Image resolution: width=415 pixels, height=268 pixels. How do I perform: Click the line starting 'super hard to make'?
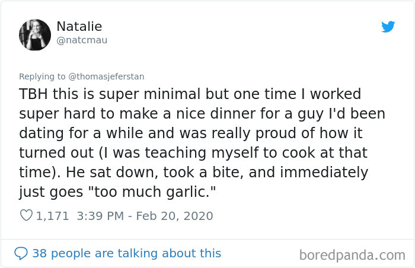coord(194,114)
